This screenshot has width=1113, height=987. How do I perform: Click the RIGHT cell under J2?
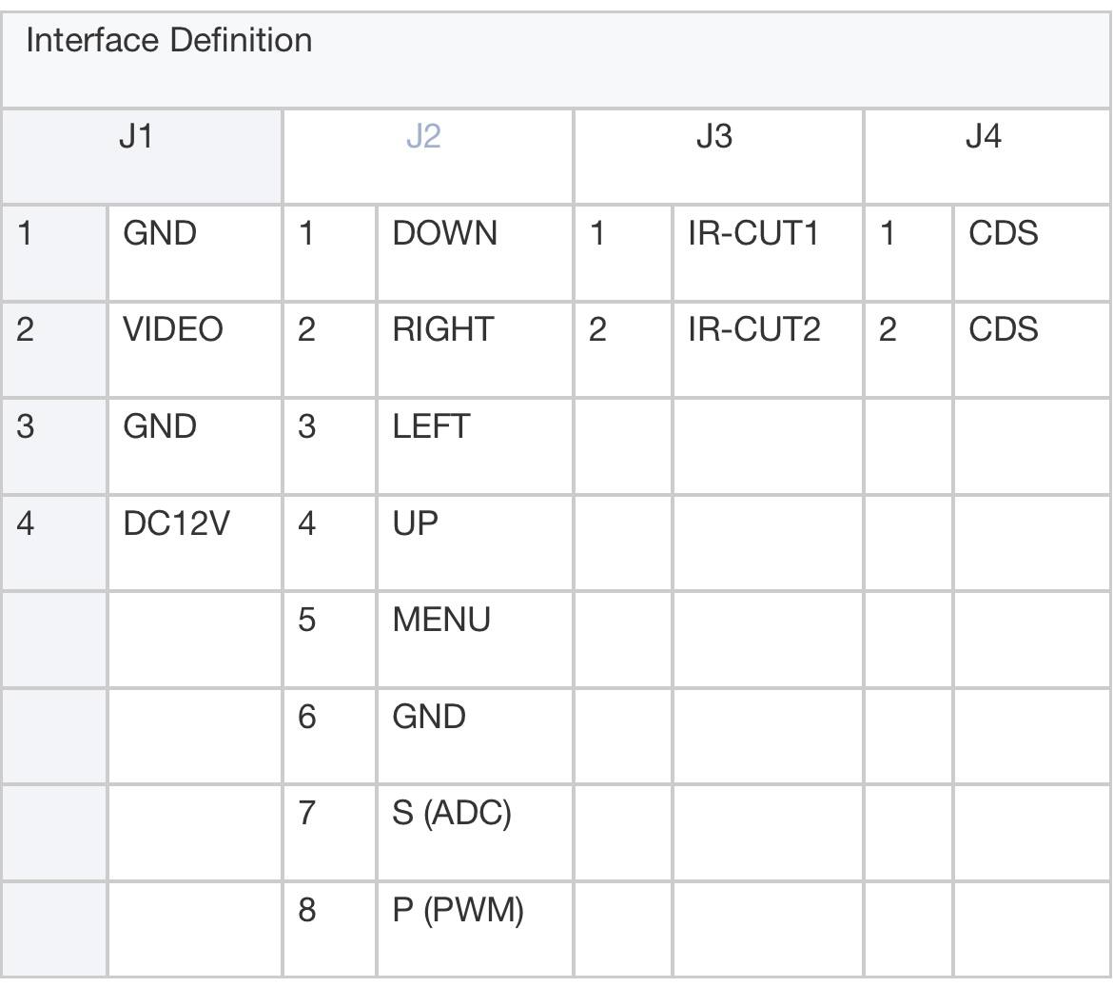pyautogui.click(x=475, y=350)
